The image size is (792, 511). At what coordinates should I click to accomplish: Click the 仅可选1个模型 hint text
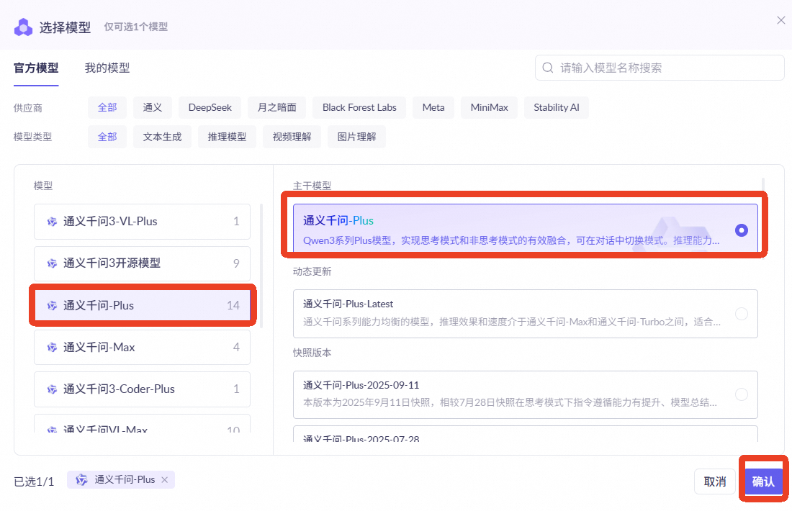pos(136,27)
